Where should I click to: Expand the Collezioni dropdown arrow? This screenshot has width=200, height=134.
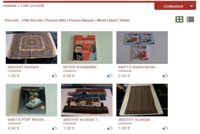[x=191, y=6]
